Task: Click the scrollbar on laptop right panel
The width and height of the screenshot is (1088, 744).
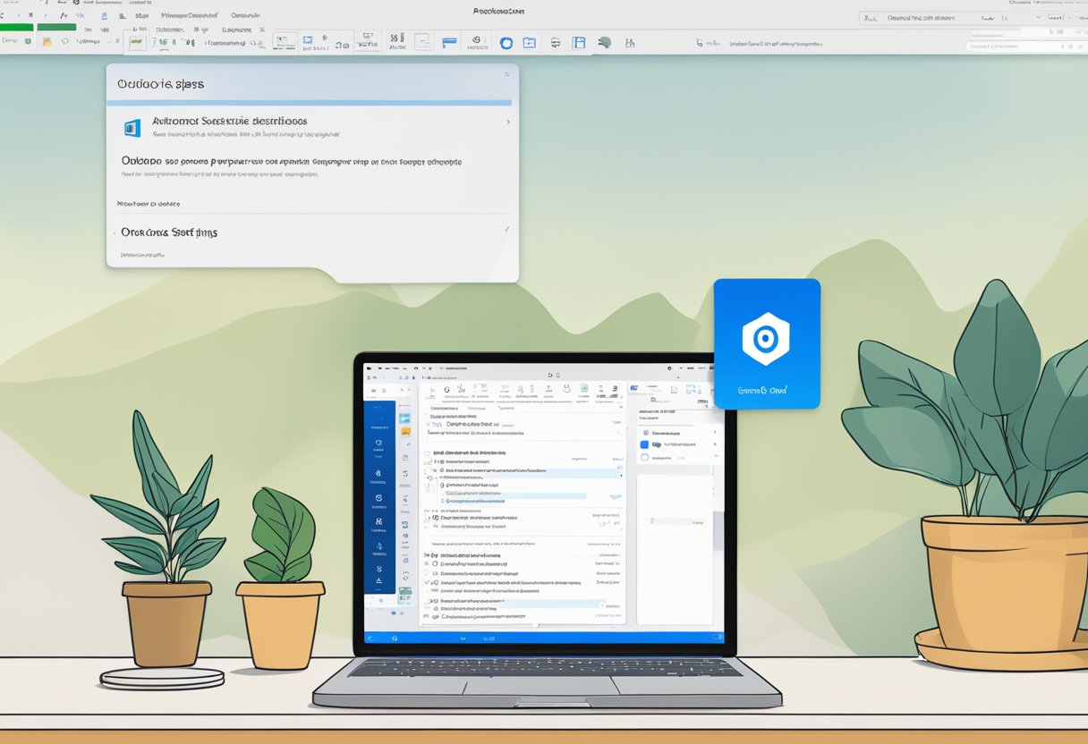Action: tap(718, 528)
